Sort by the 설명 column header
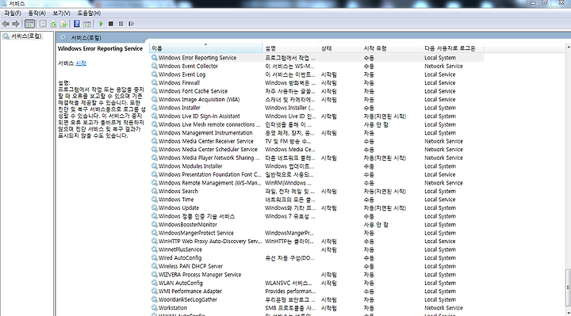Image resolution: width=571 pixels, height=316 pixels. tap(290, 48)
